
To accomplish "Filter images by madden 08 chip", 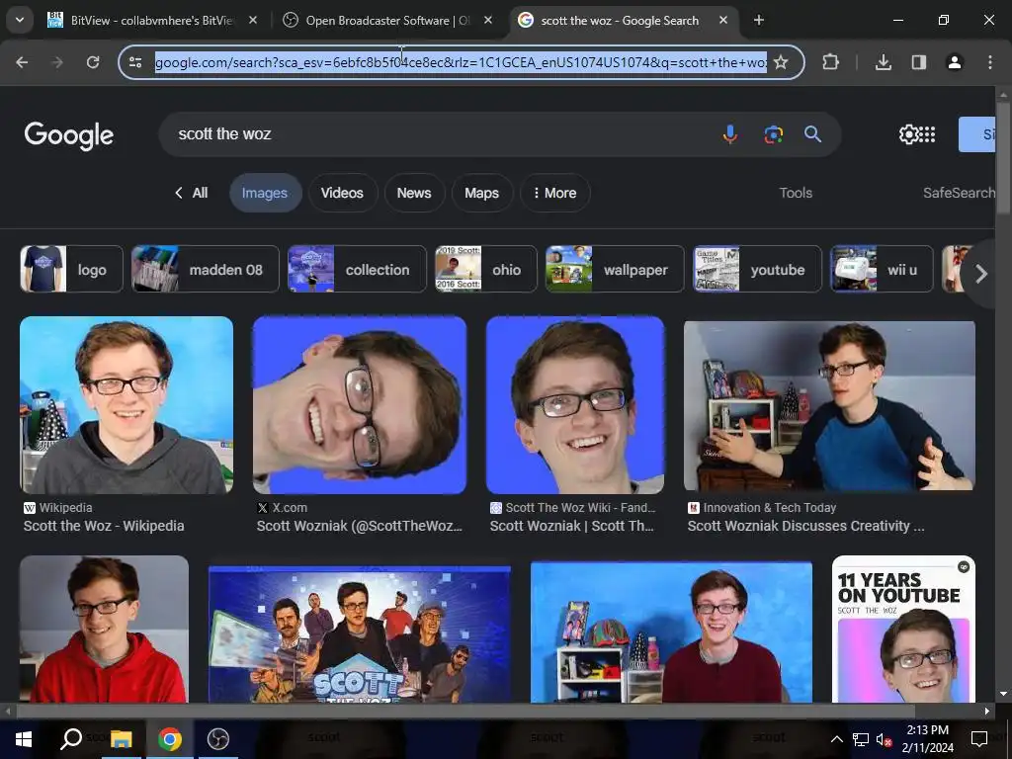I will [206, 269].
